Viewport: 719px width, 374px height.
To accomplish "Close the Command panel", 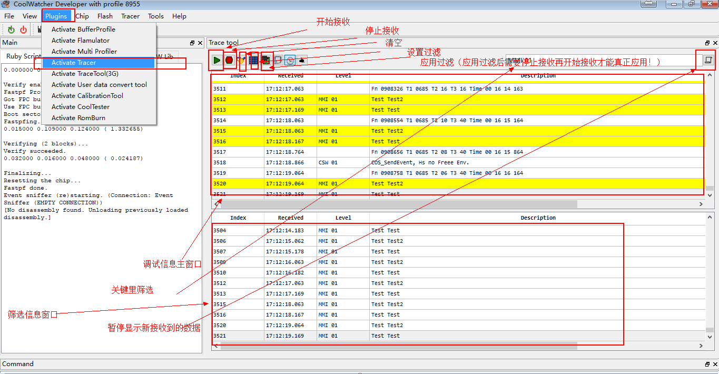I will pyautogui.click(x=715, y=364).
